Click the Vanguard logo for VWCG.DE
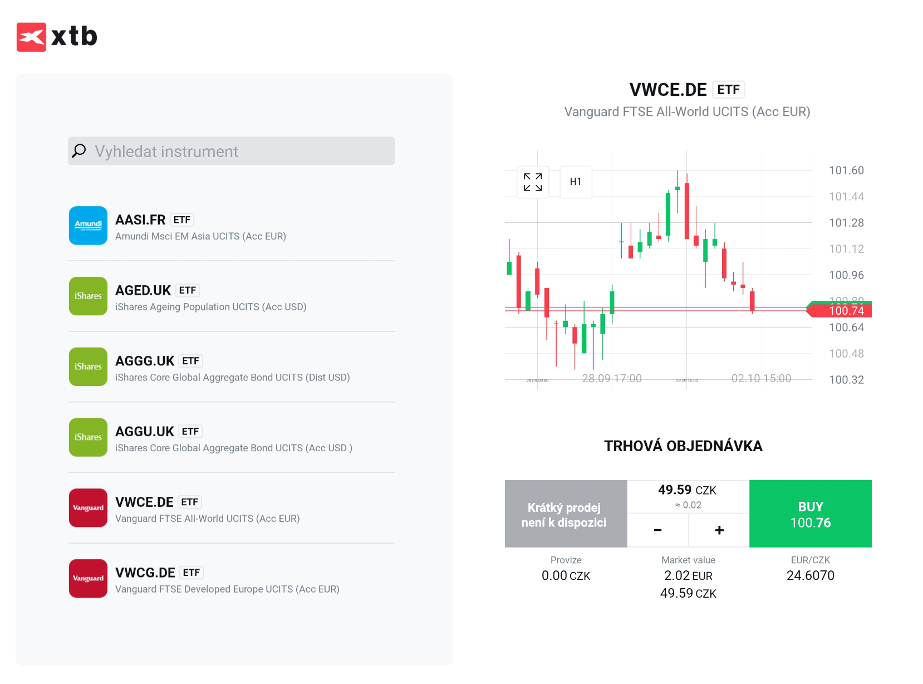This screenshot has height=684, width=923. 88,578
